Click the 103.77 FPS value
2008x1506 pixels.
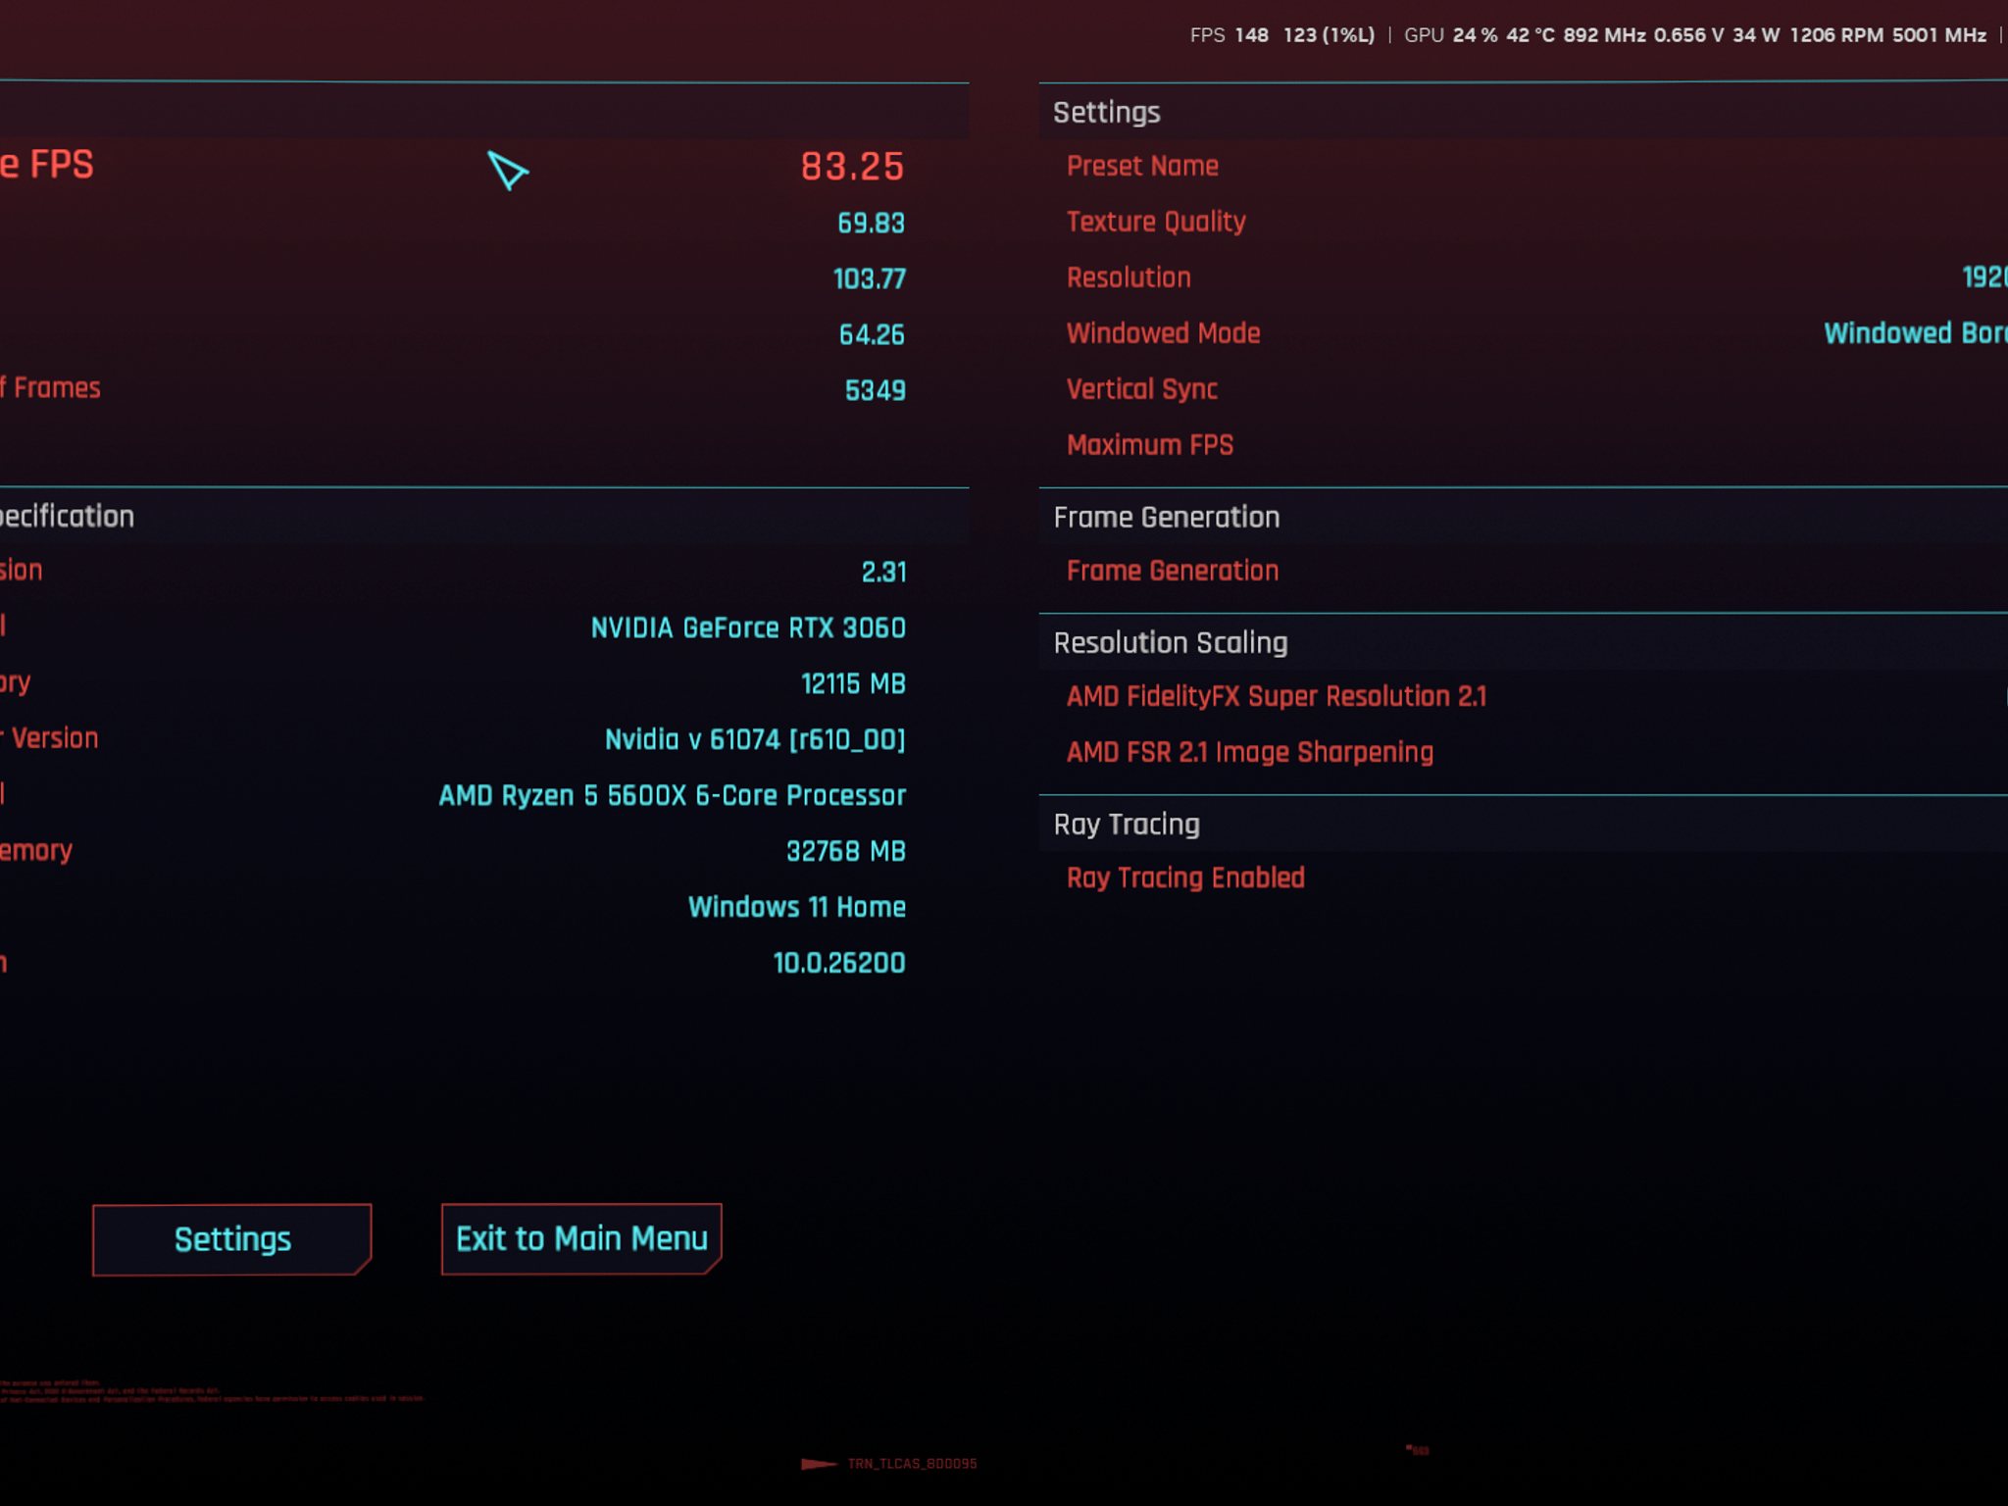(869, 279)
